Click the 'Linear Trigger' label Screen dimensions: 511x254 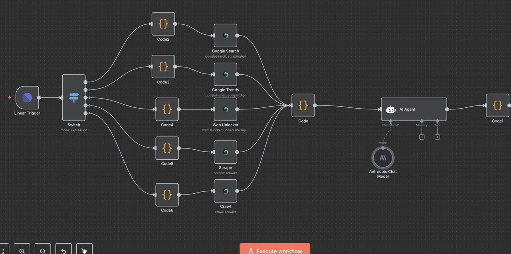click(27, 113)
